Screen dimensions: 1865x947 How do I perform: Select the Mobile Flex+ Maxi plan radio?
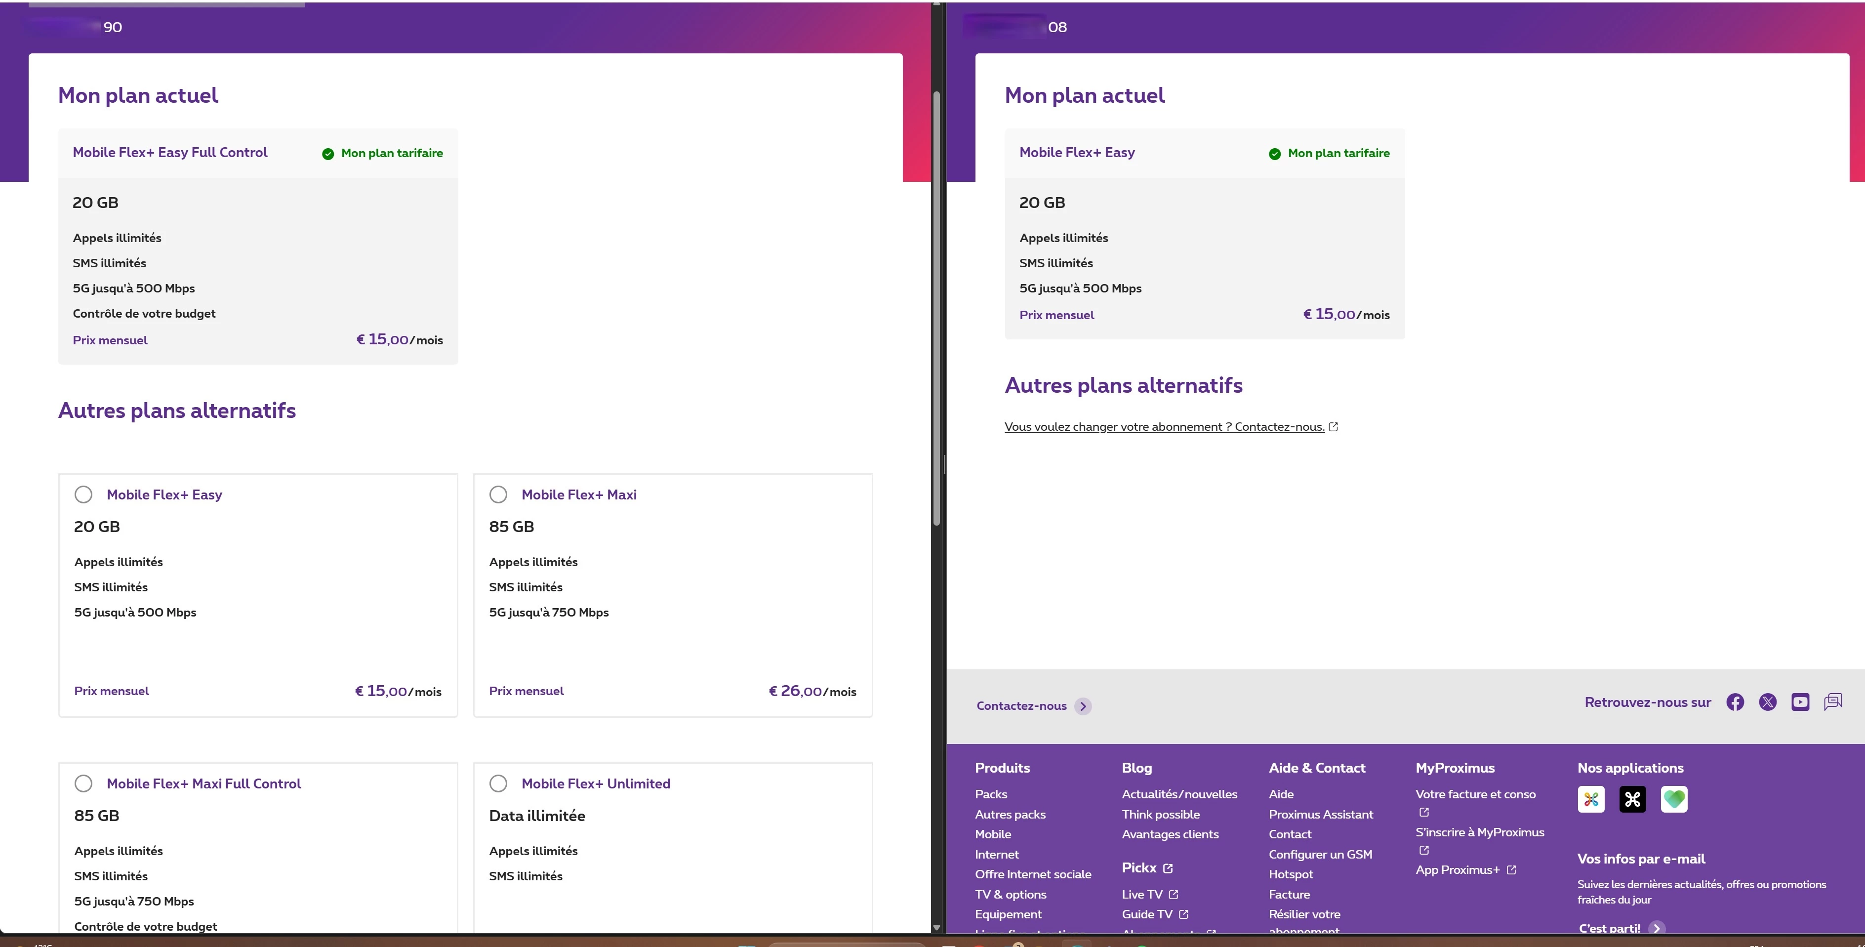(x=498, y=494)
